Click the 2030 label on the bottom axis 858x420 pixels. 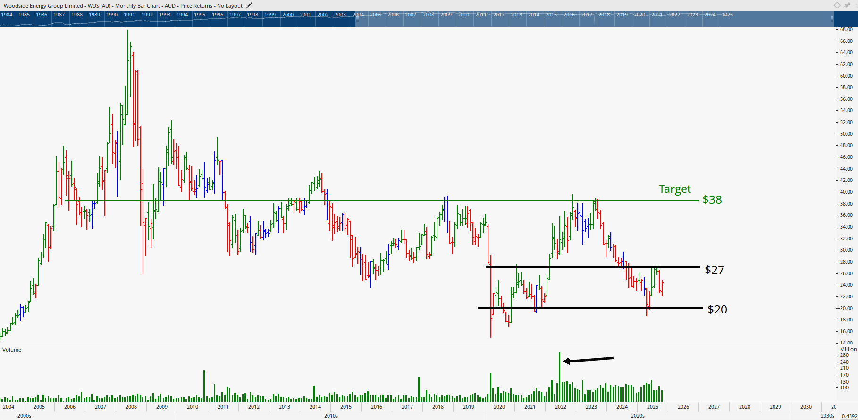[x=806, y=407]
